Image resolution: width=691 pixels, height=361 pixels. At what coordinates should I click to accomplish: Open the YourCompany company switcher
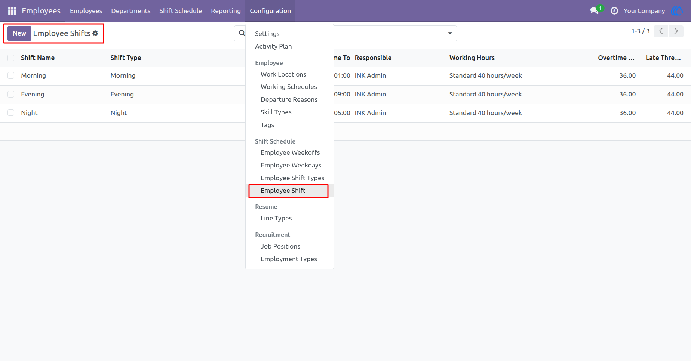644,11
